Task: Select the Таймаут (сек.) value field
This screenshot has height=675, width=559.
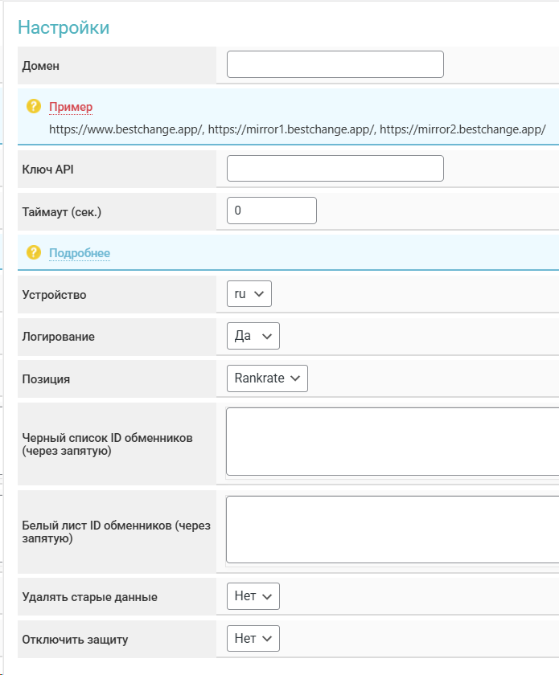Action: pos(271,211)
